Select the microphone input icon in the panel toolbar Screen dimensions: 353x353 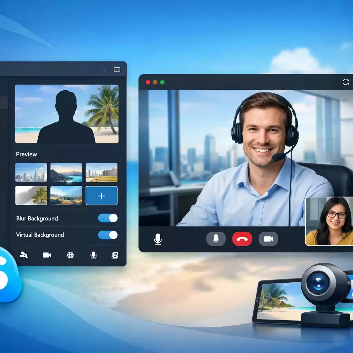93,255
